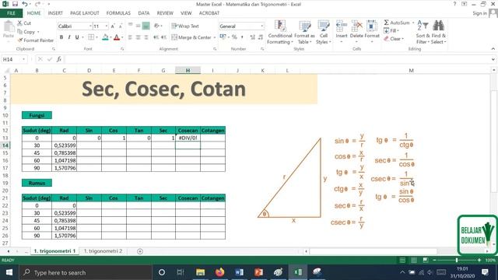Image resolution: width=498 pixels, height=280 pixels.
Task: Apply Percent Style format
Action: point(234,37)
